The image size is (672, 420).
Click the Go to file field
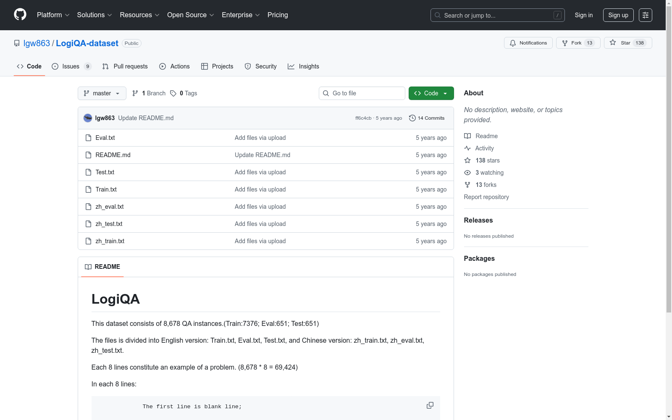(362, 93)
